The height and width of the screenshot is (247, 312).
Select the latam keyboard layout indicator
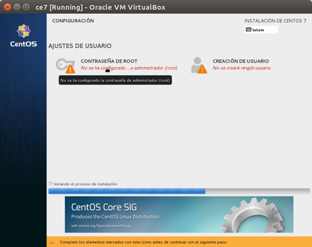pyautogui.click(x=261, y=30)
